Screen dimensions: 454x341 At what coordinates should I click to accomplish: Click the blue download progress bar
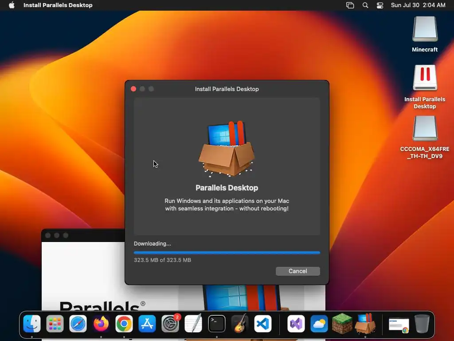click(227, 253)
